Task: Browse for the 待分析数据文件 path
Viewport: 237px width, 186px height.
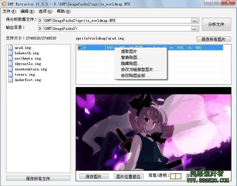Action: pyautogui.click(x=195, y=21)
